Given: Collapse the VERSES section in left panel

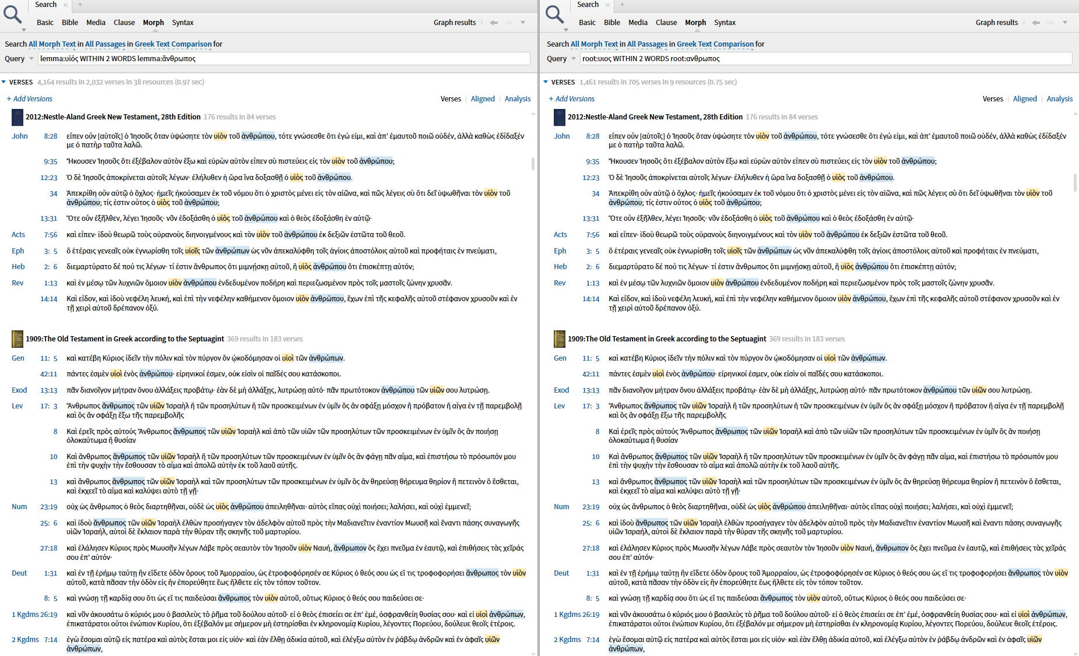Looking at the screenshot, I should [x=4, y=82].
